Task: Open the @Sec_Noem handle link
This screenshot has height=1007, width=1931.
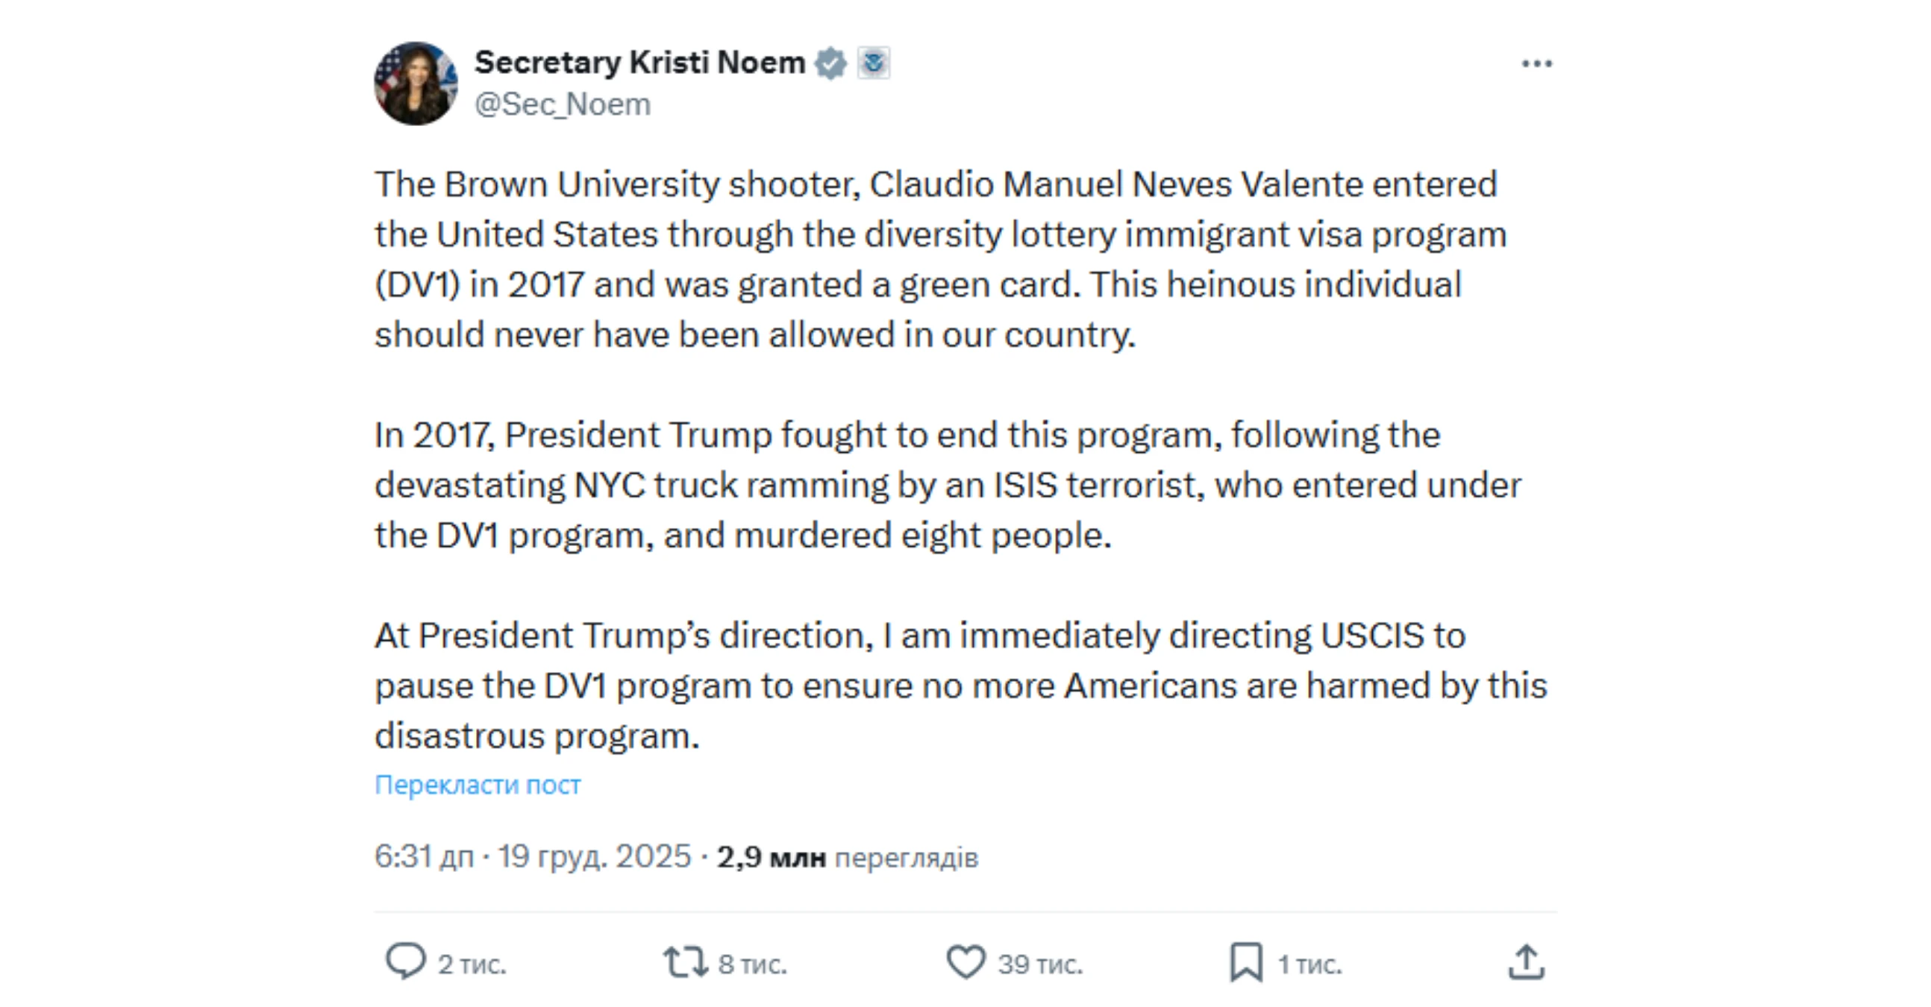Action: (562, 105)
